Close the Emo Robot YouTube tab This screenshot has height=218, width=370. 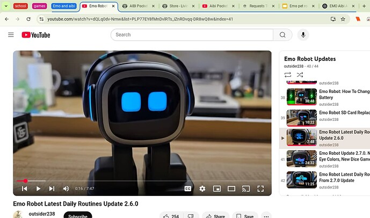[113, 6]
